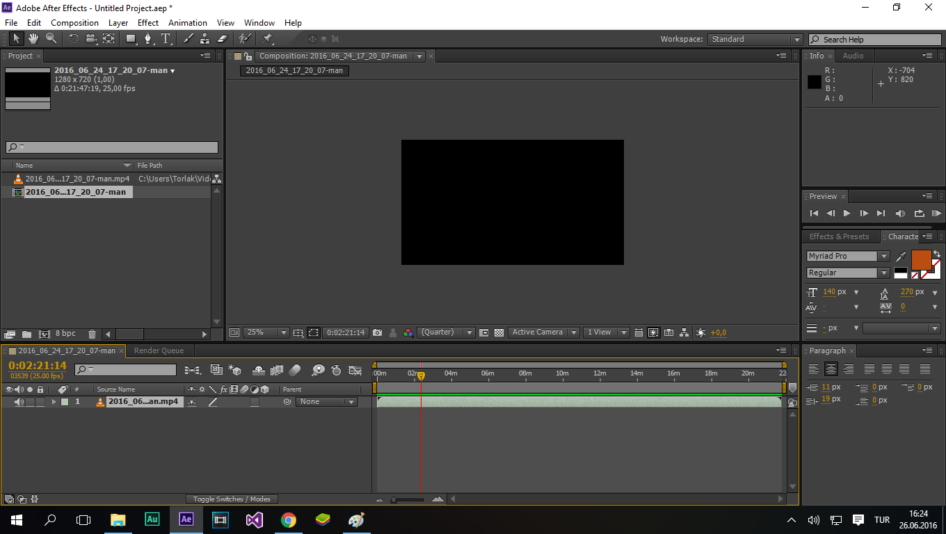Enable Motion Blur for all layers
The width and height of the screenshot is (946, 534).
(294, 370)
